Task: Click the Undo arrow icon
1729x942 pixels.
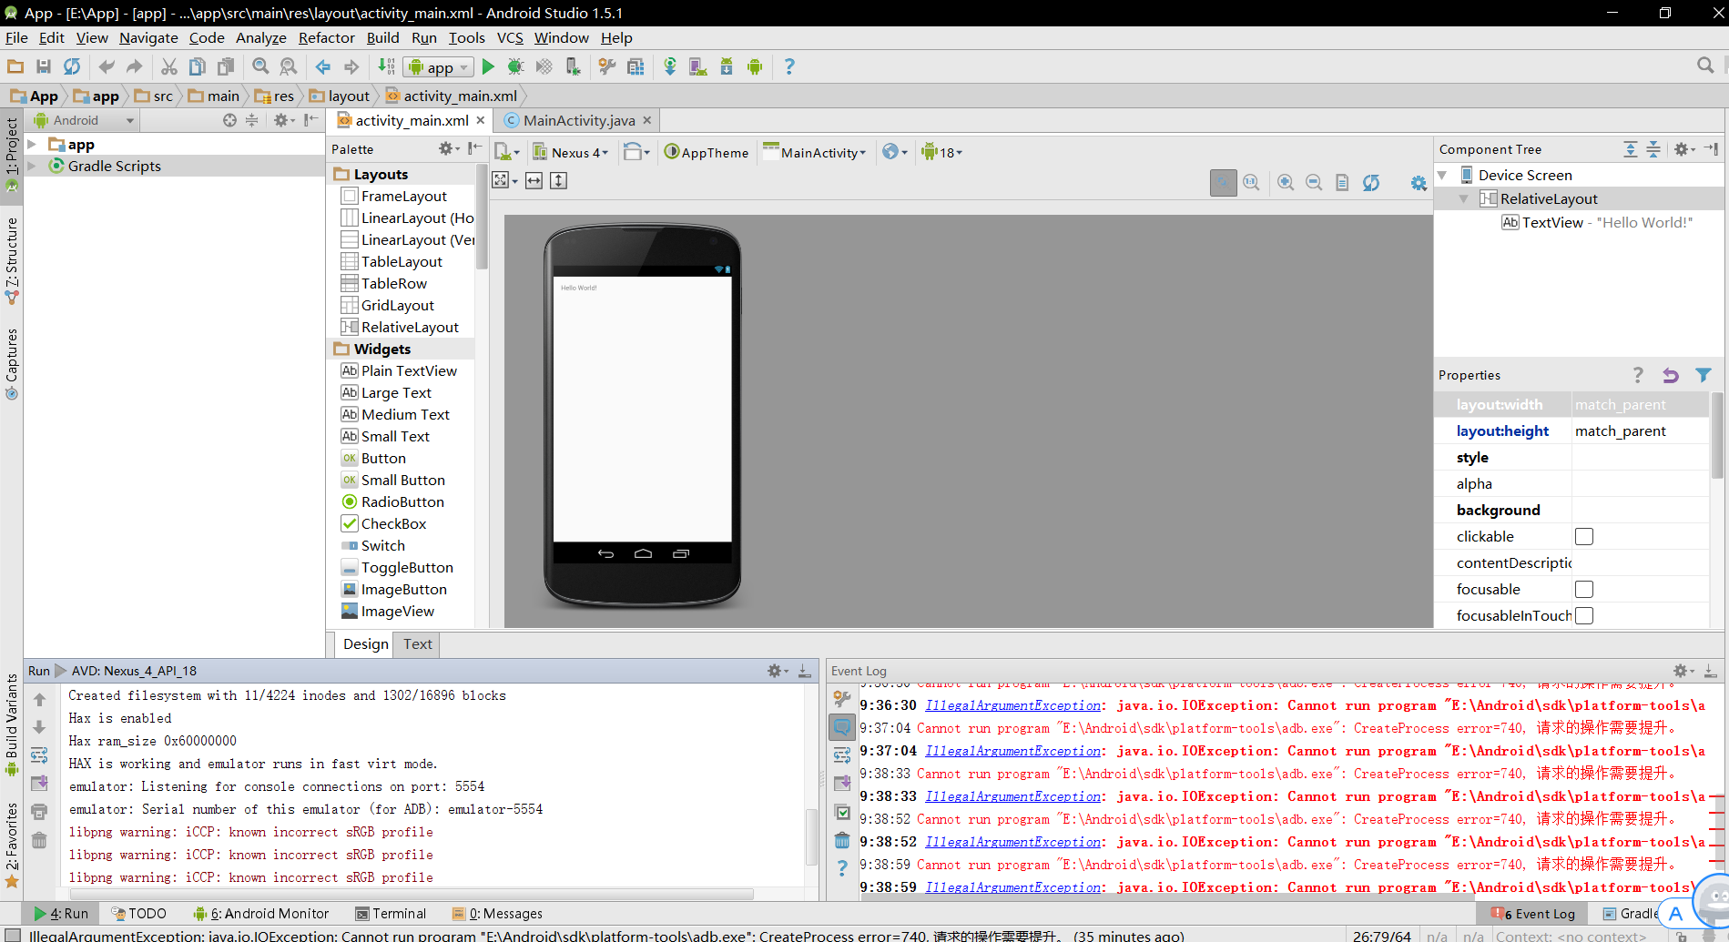Action: (107, 66)
